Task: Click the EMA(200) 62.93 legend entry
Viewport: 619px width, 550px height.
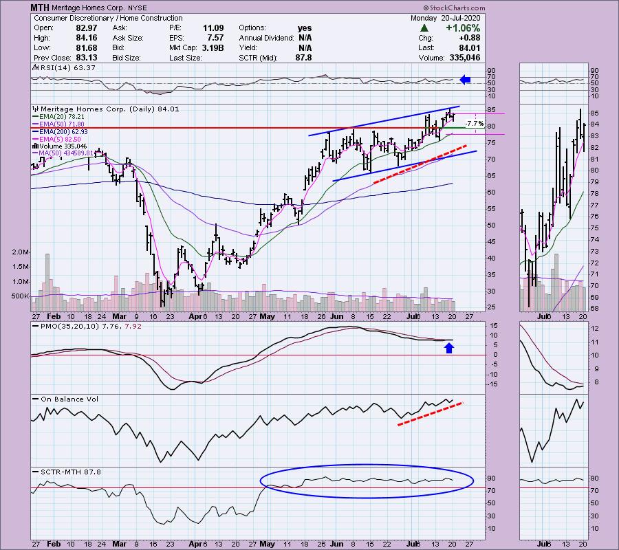Action: [63, 132]
